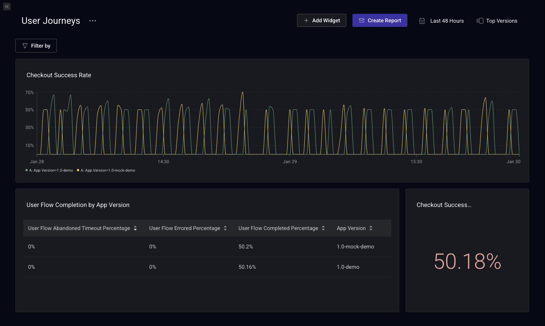Sort the User Flow Completed Percentage column

[x=323, y=228]
